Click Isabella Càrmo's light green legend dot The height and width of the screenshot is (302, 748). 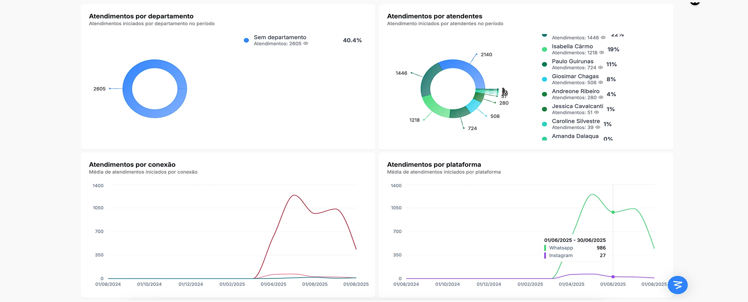(544, 50)
